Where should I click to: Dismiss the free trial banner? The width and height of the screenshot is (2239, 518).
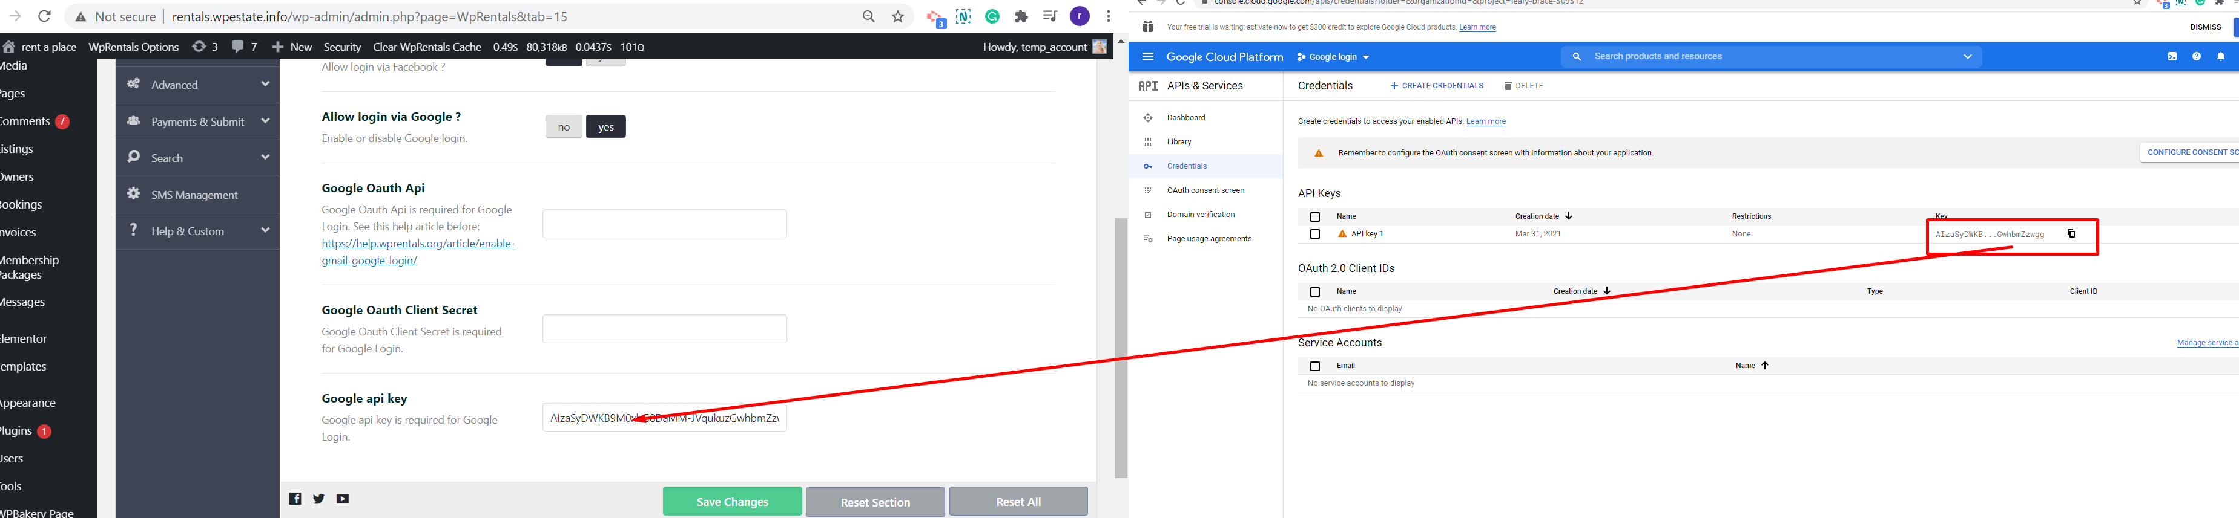(x=2205, y=27)
